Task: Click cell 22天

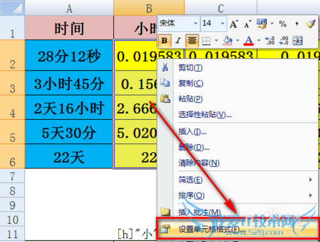Action: point(69,156)
